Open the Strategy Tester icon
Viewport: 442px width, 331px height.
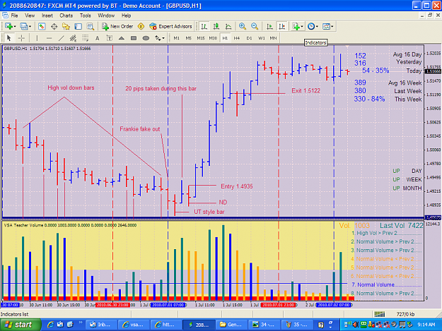point(91,26)
